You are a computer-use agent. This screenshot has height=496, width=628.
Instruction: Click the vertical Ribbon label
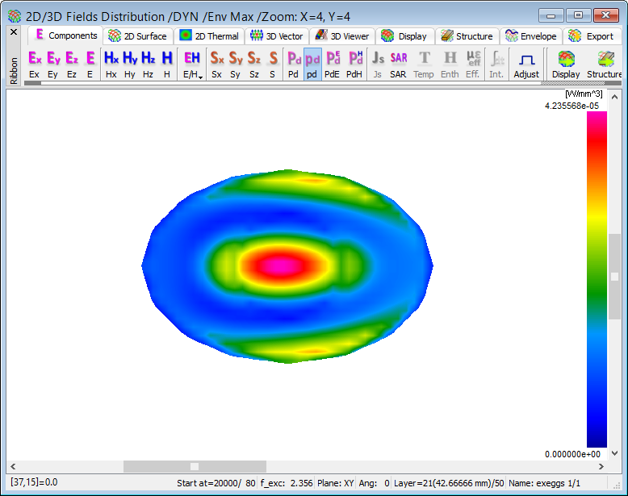click(x=14, y=70)
